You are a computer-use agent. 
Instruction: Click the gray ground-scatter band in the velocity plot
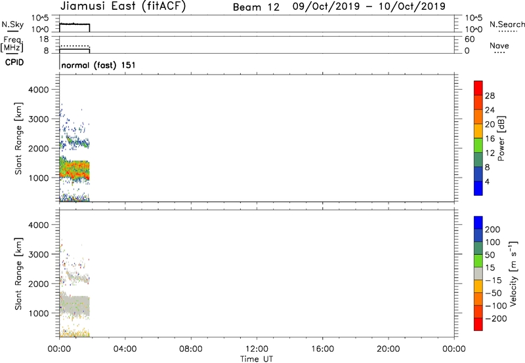pyautogui.click(x=75, y=304)
